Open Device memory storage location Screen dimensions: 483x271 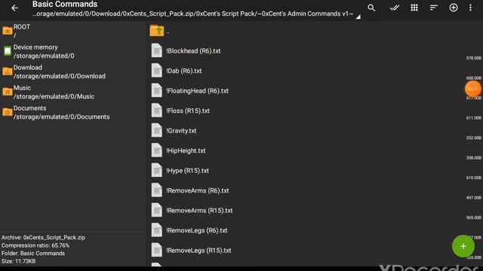point(72,51)
